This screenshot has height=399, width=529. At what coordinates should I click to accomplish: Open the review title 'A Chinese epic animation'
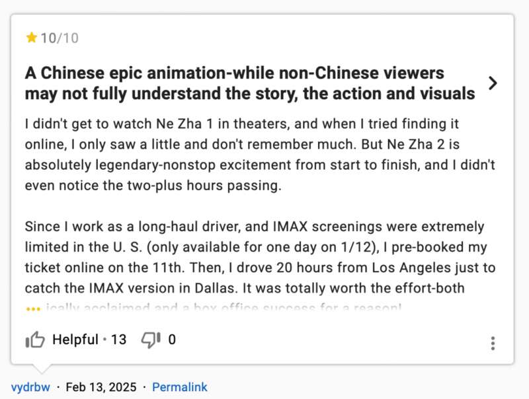point(249,83)
